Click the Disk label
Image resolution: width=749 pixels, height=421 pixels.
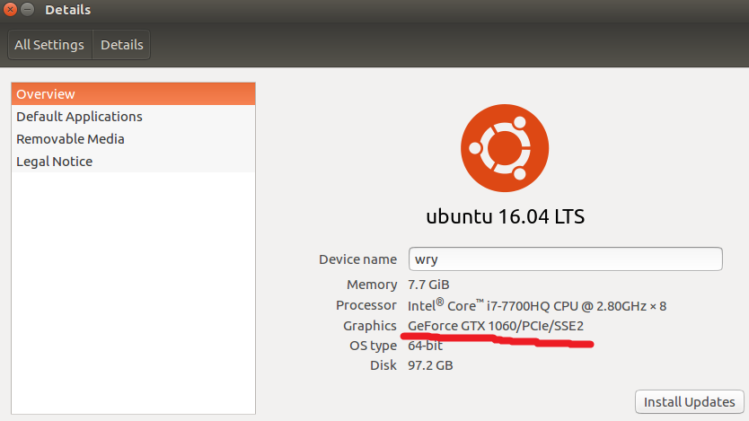click(x=383, y=365)
